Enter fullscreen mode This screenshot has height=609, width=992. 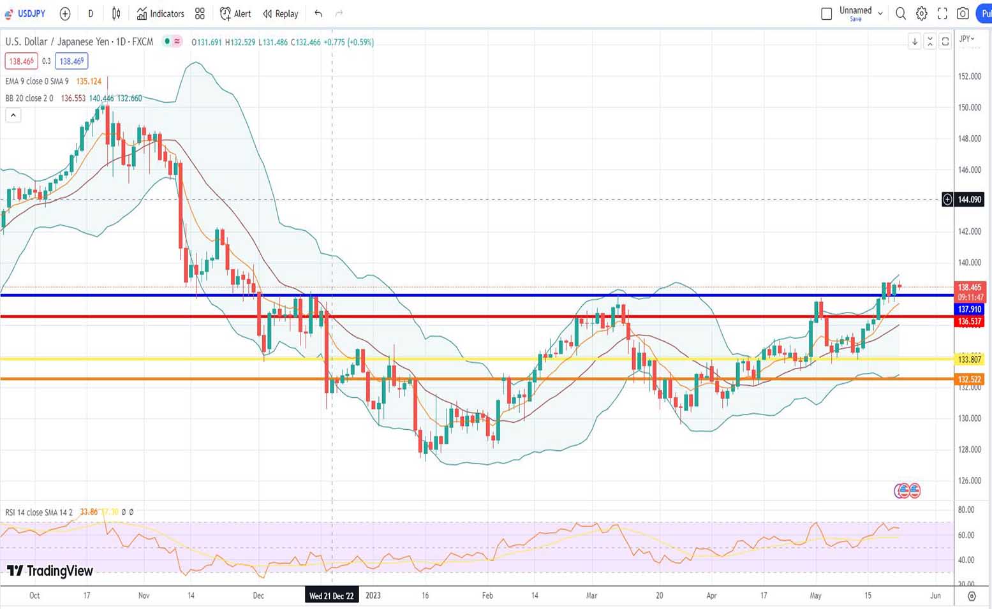pos(942,13)
